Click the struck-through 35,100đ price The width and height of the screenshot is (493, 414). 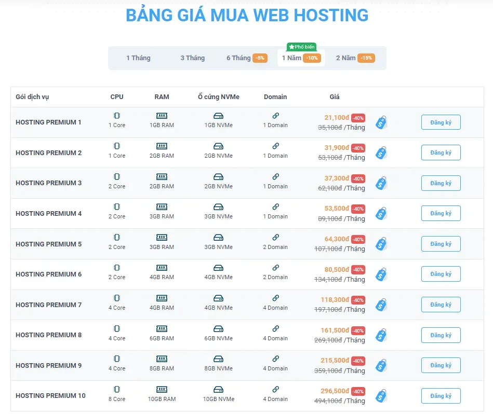point(330,128)
